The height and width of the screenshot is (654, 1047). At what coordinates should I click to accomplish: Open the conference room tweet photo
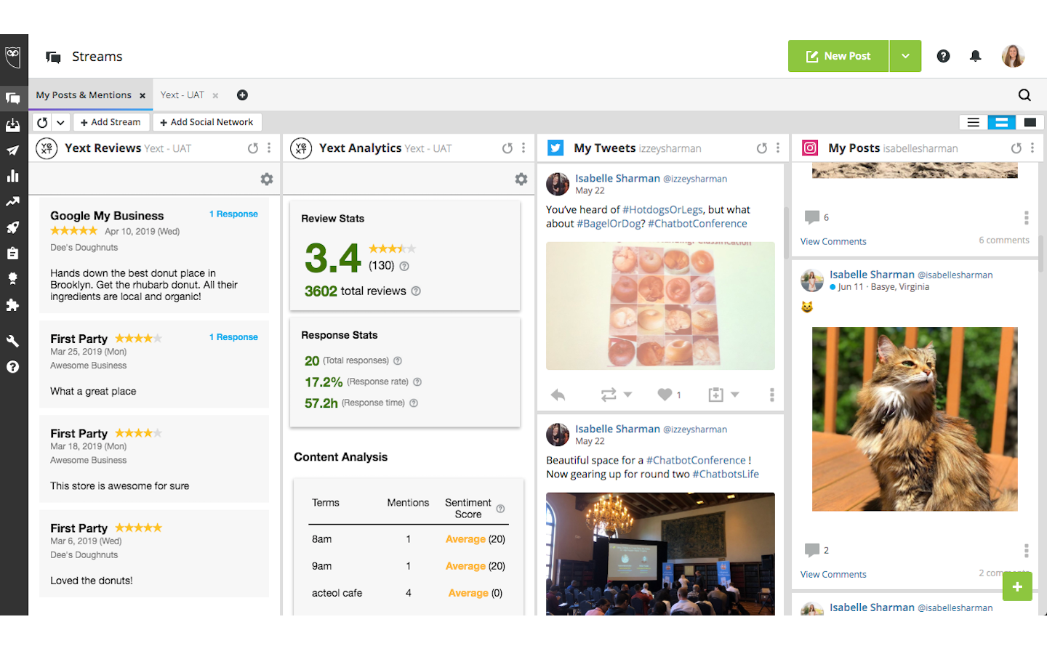(660, 554)
